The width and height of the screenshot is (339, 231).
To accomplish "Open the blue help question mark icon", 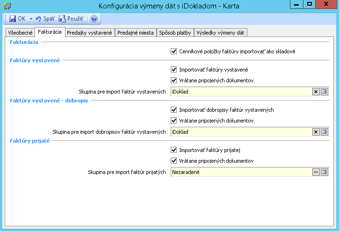I will pos(94,19).
